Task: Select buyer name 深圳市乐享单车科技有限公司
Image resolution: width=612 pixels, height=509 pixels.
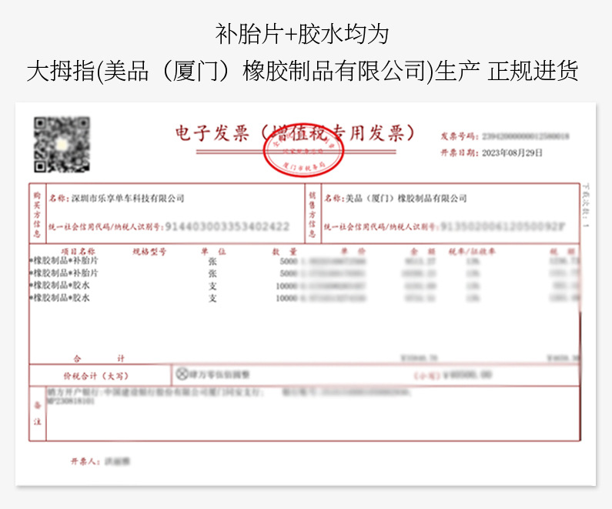Action: click(128, 199)
